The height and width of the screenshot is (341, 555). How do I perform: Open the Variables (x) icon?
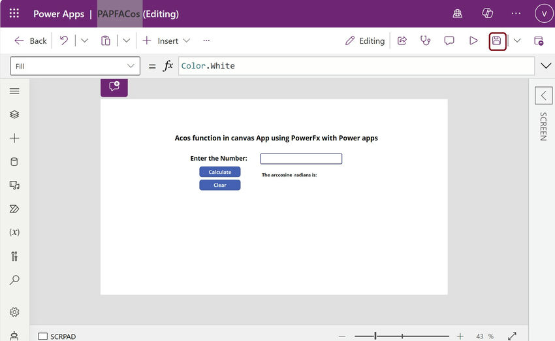pyautogui.click(x=14, y=233)
